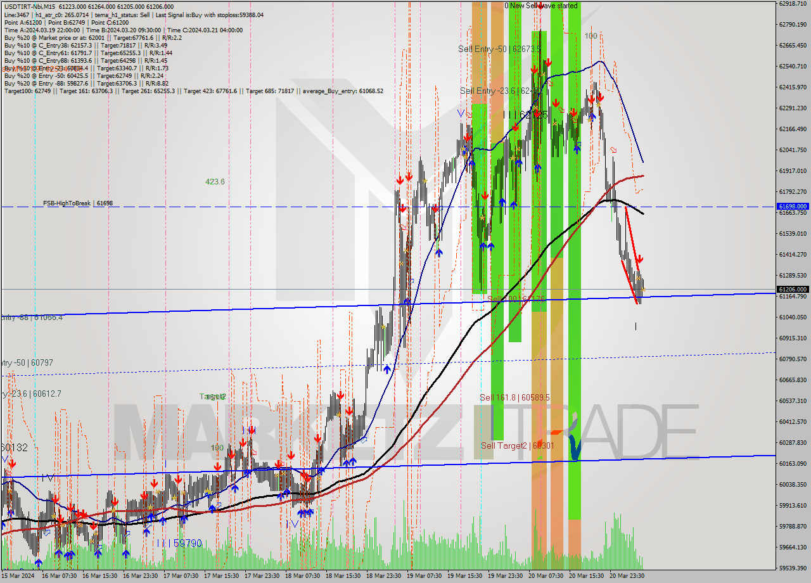Click the 'Line:3467' indicator status line
Image resolution: width=811 pixels, height=583 pixels.
(x=134, y=15)
